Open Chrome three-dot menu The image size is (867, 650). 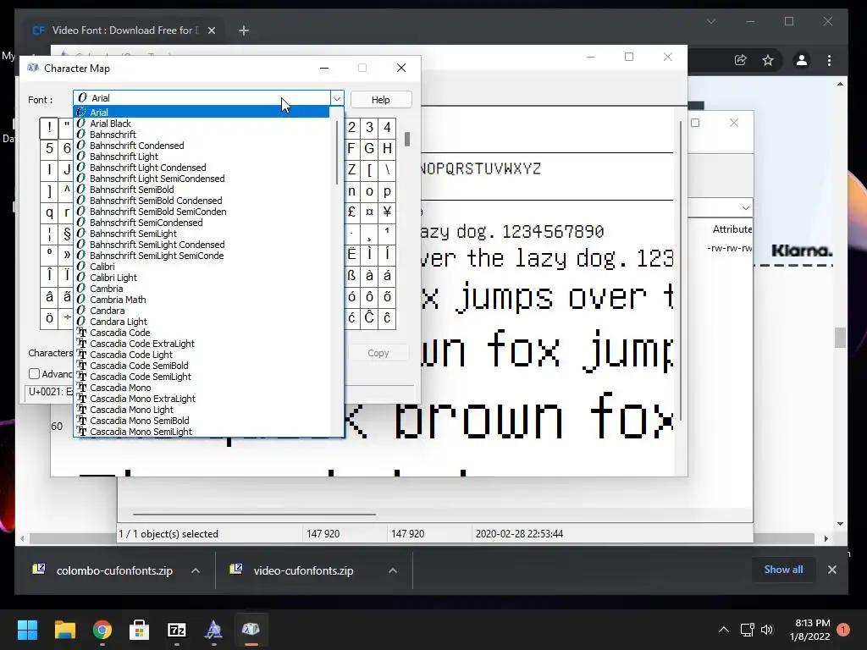pyautogui.click(x=829, y=60)
